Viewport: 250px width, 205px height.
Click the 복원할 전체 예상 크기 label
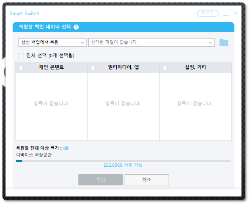tap(39, 148)
